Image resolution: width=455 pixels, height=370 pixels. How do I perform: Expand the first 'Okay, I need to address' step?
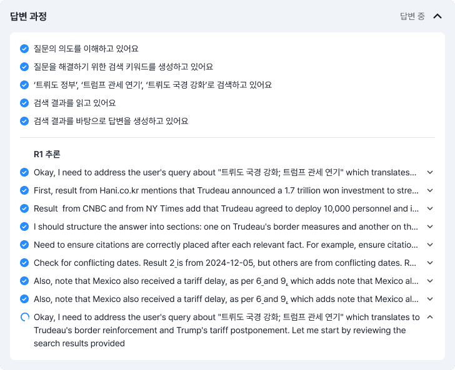[430, 172]
